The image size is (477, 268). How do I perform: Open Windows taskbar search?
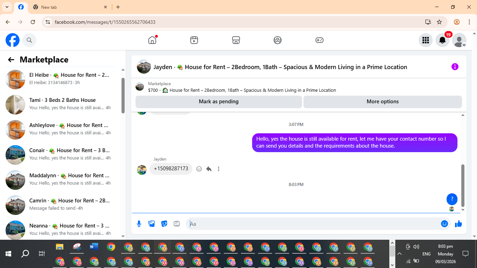coord(25,254)
